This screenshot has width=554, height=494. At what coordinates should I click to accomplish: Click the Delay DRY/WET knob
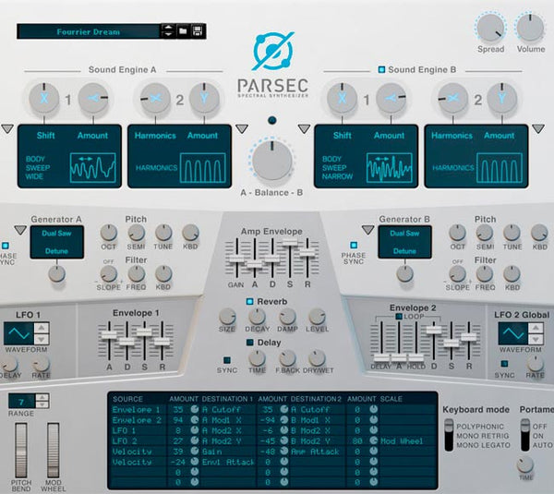pyautogui.click(x=318, y=358)
